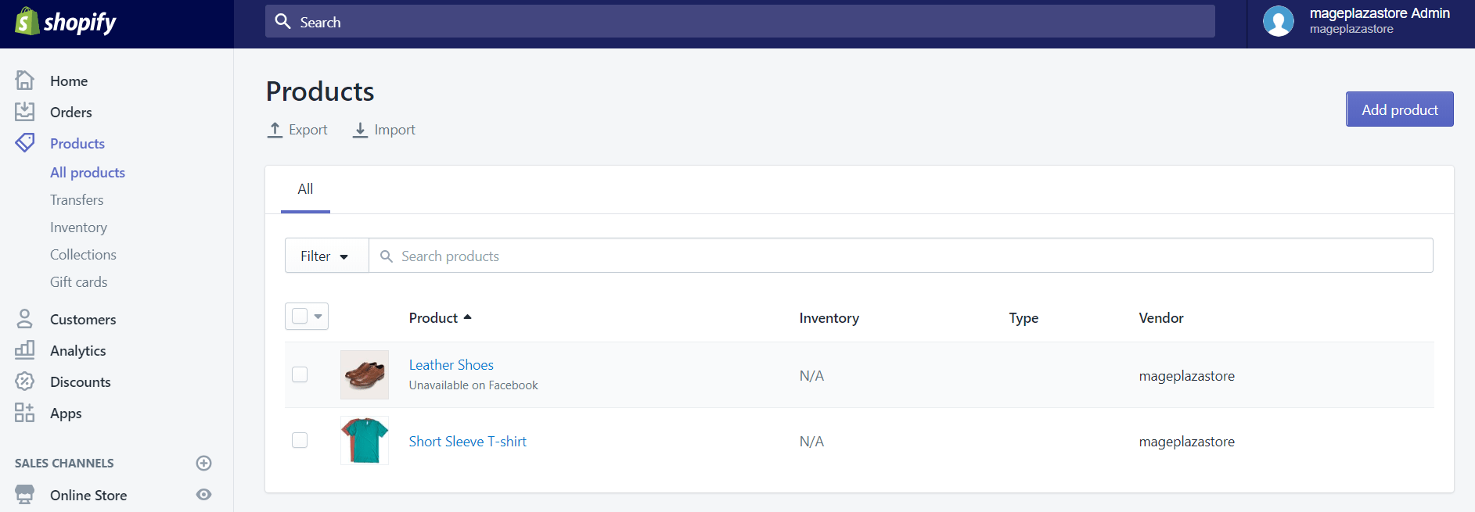Viewport: 1475px width, 512px height.
Task: Click 'Unavailable on Facebook' text
Action: point(473,385)
